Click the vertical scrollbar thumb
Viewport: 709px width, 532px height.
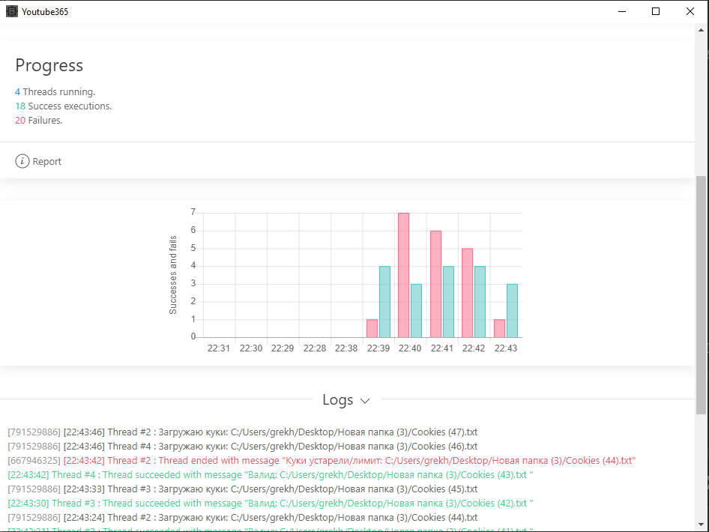(701, 294)
